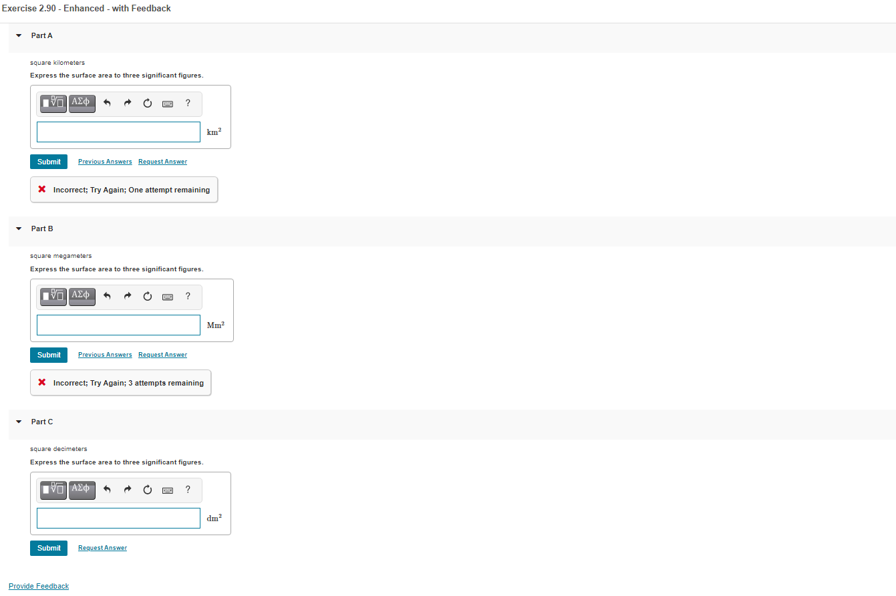Screen dimensions: 896x596
Task: Reset the Part C answer field
Action: (147, 490)
